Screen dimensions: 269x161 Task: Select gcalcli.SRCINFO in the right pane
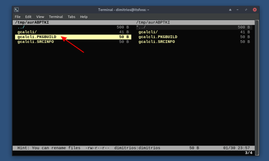click(194, 42)
